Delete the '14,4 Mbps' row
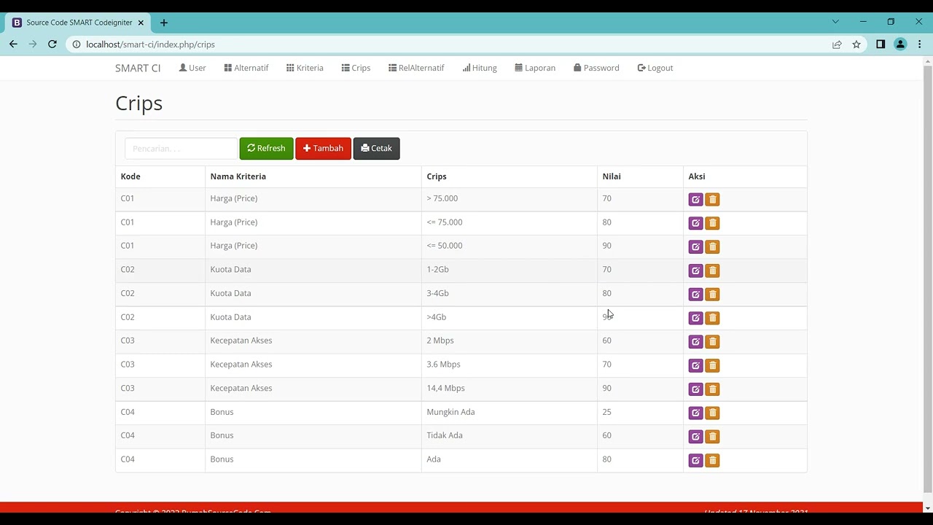Image resolution: width=933 pixels, height=525 pixels. pos(712,389)
